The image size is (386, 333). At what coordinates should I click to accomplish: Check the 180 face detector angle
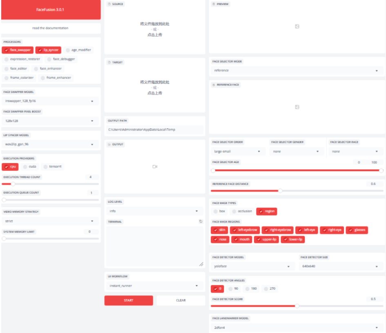(251, 288)
